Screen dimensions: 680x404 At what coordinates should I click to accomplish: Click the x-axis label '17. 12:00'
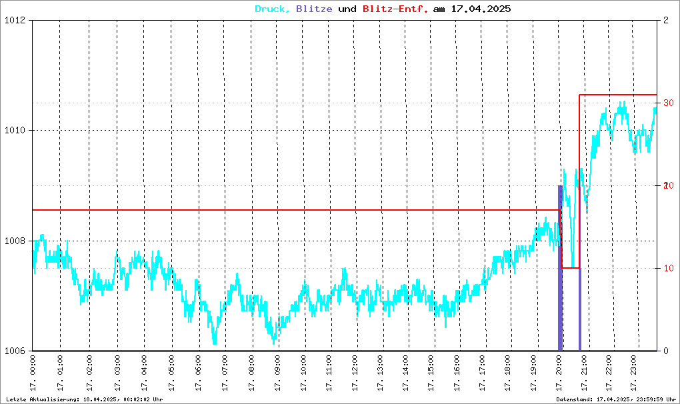tap(355, 373)
